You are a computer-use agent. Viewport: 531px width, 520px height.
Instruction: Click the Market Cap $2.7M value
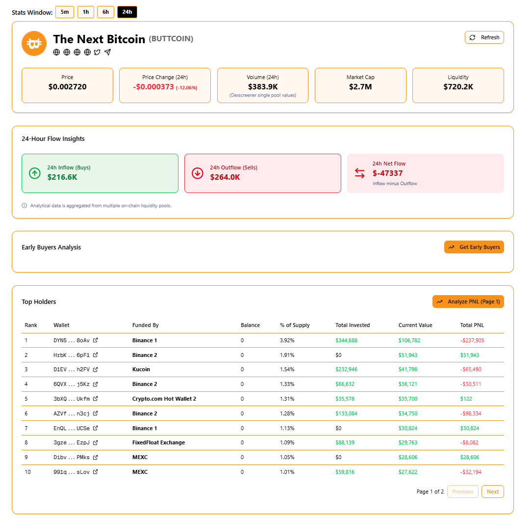coord(360,87)
